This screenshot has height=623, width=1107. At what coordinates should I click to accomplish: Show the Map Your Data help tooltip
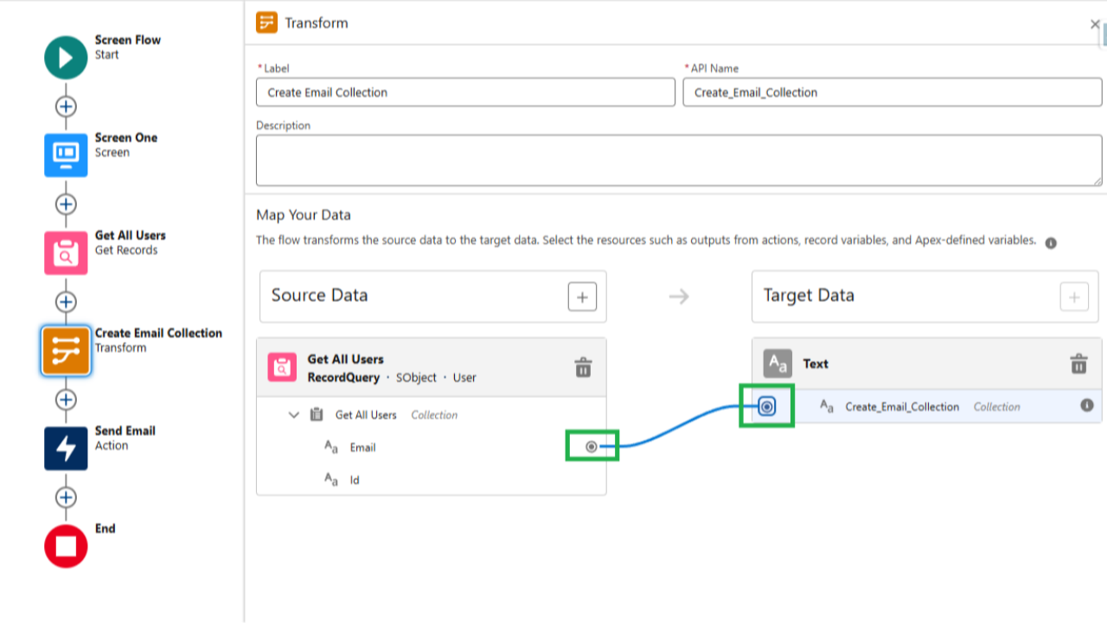tap(1051, 243)
